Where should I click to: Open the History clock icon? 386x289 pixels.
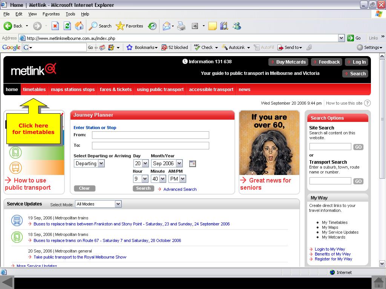click(x=152, y=26)
